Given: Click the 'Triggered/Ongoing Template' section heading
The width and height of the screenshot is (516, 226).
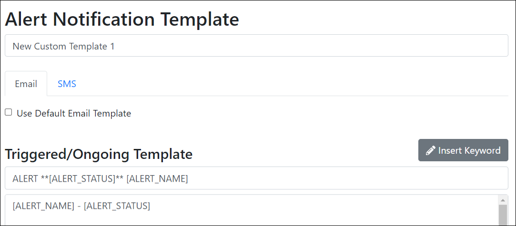Looking at the screenshot, I should coord(99,154).
